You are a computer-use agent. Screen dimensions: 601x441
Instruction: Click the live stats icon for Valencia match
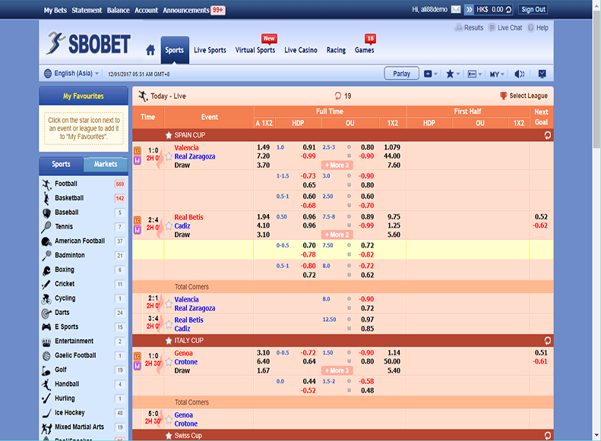coord(138,150)
